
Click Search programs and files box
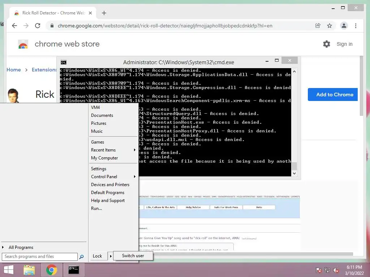[40, 256]
